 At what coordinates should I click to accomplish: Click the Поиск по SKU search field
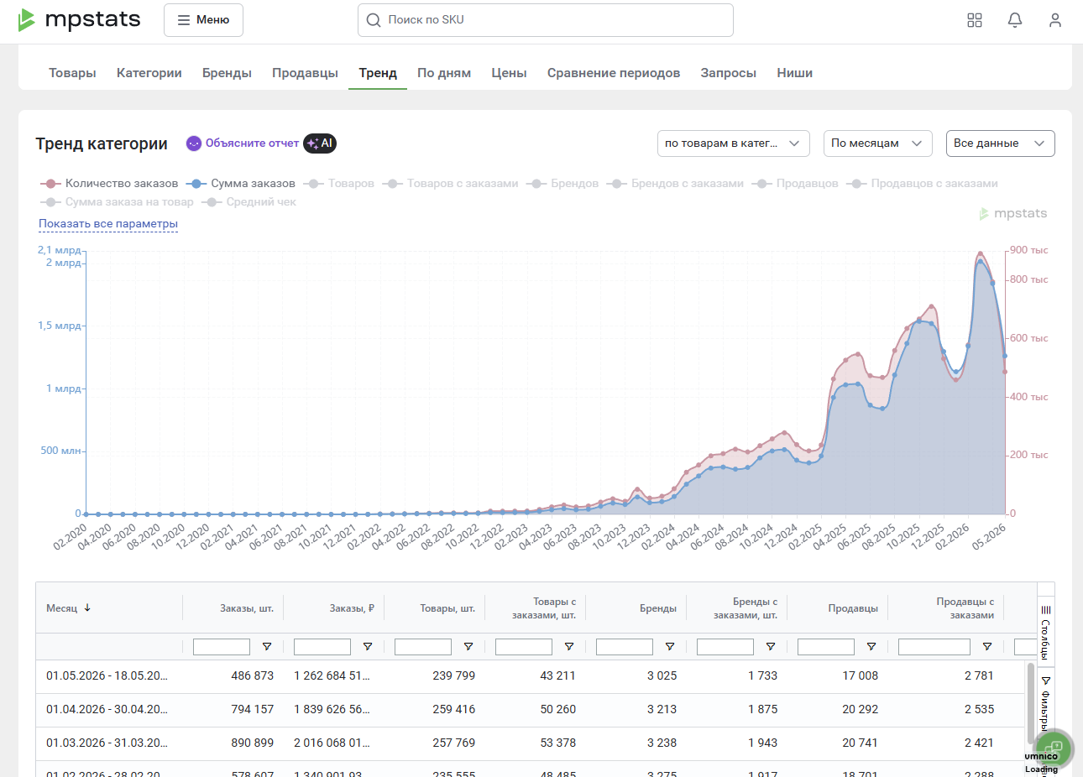(546, 20)
